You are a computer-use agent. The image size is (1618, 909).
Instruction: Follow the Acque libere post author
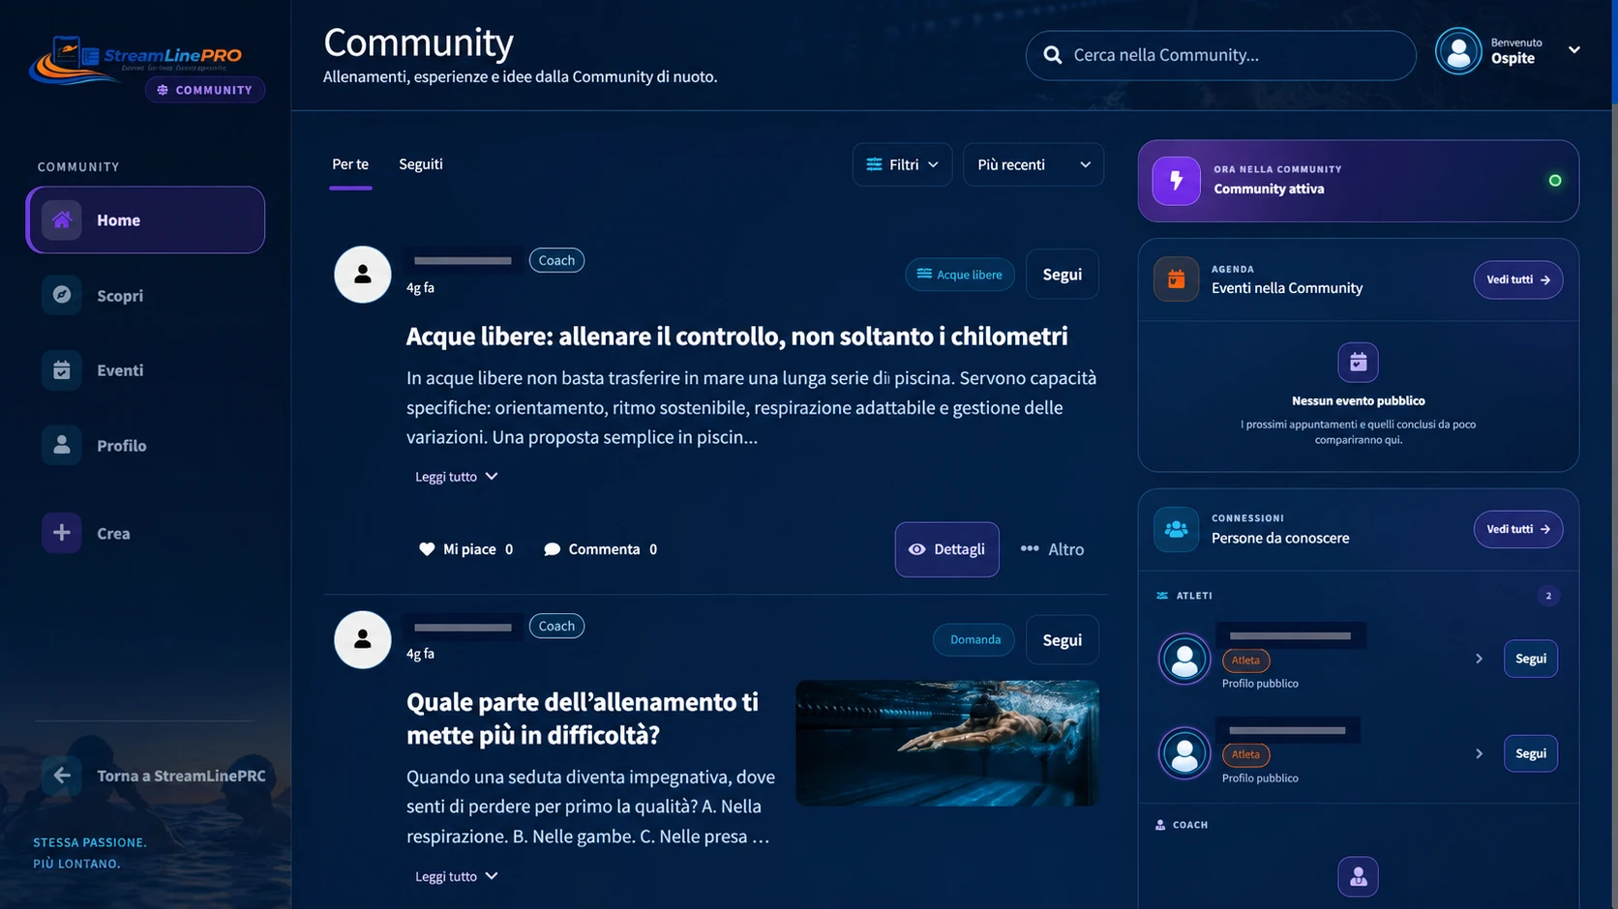click(1062, 275)
